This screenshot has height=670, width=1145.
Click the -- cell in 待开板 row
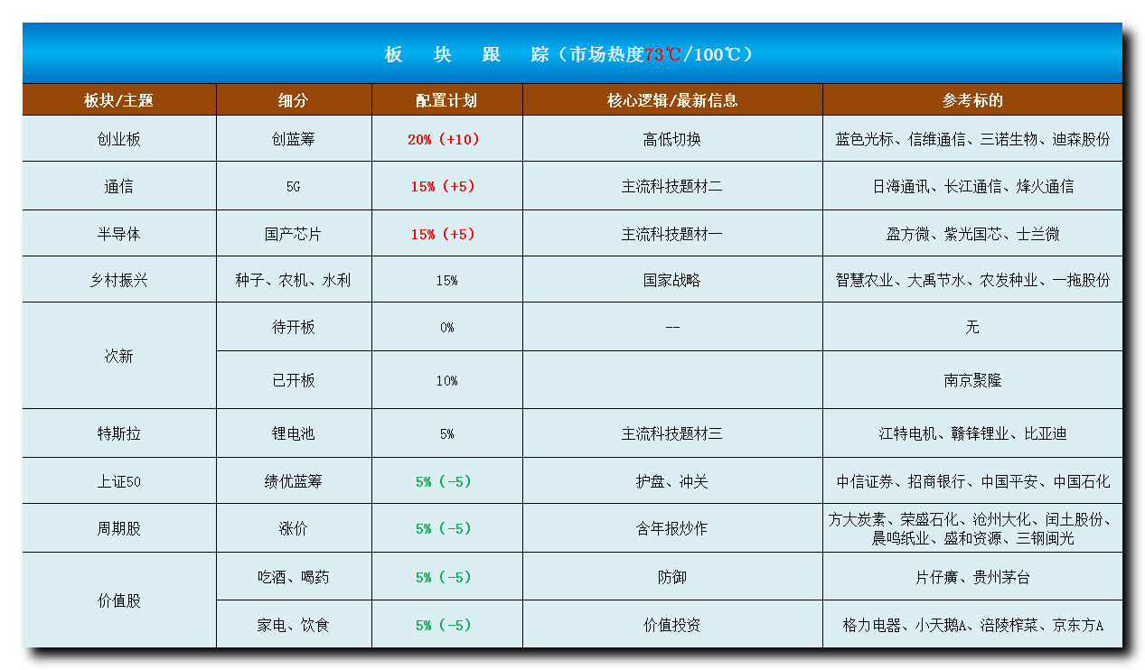coord(672,327)
